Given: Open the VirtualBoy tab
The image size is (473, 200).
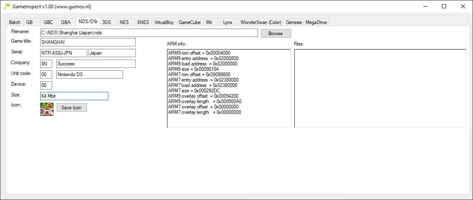Looking at the screenshot, I should tap(164, 22).
